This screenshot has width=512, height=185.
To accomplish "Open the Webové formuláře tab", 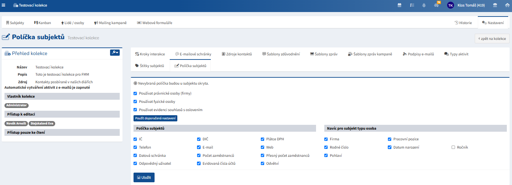I will (155, 23).
